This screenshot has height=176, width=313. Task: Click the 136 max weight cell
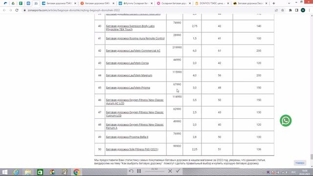[x=253, y=149]
